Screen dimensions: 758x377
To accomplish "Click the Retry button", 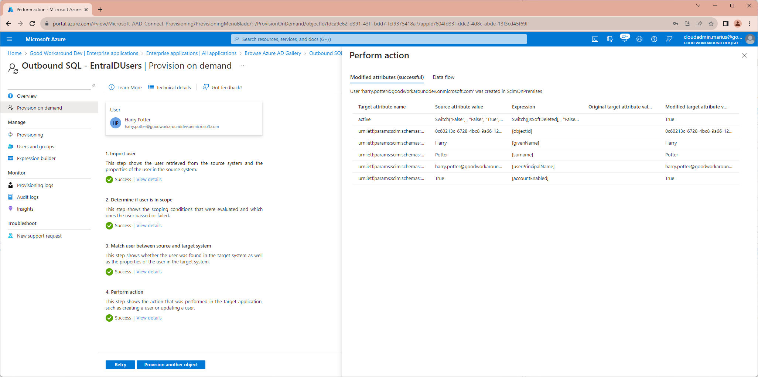I will [120, 364].
